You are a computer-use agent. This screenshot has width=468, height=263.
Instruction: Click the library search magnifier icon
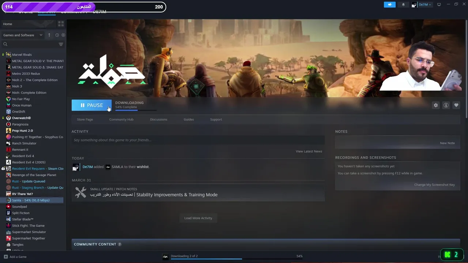[5, 44]
